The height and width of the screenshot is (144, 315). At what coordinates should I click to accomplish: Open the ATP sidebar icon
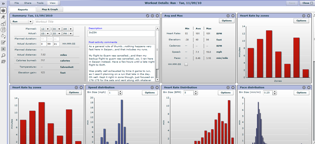click(3, 62)
